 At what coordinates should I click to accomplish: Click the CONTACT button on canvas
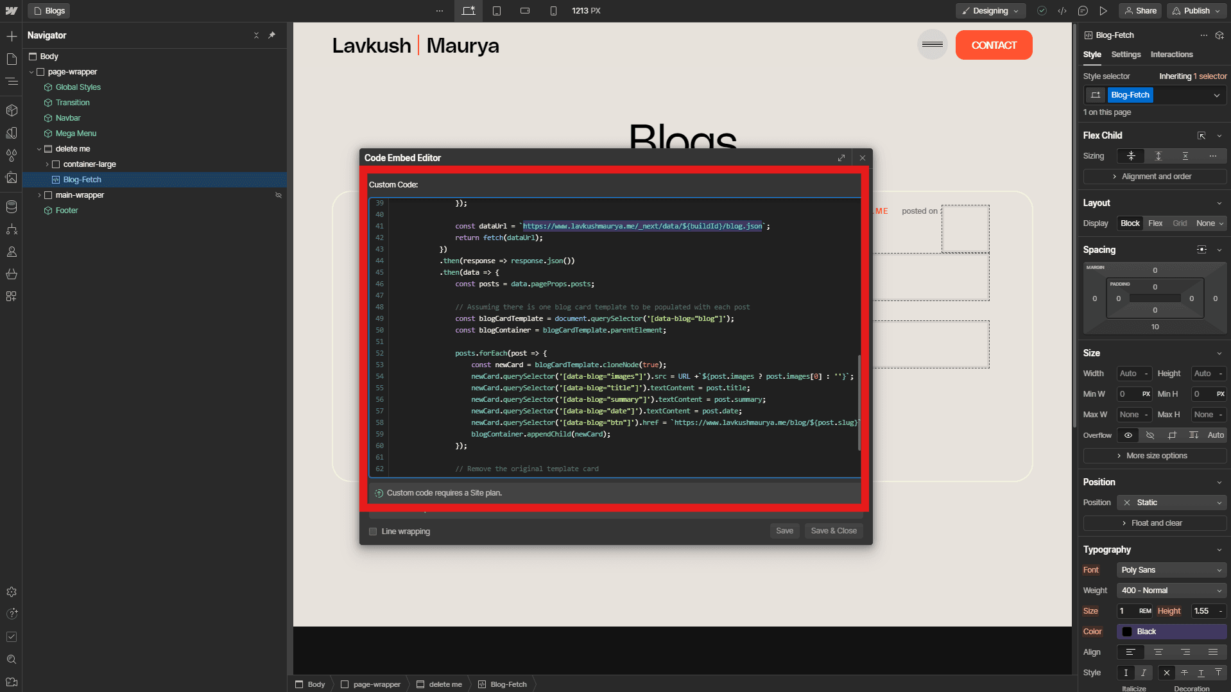(x=994, y=45)
